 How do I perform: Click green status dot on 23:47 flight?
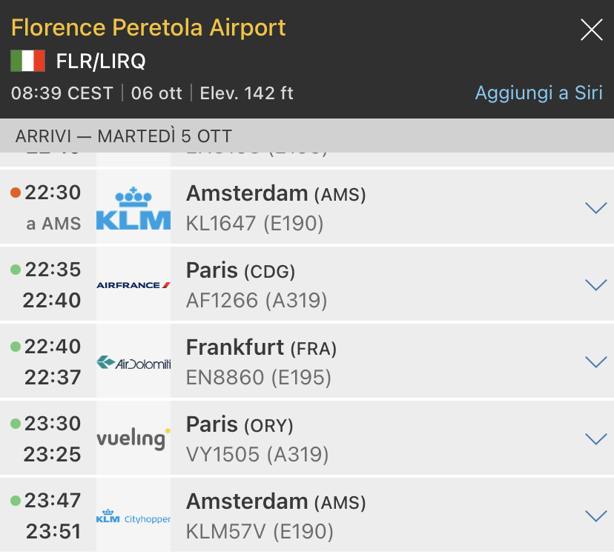point(16,501)
